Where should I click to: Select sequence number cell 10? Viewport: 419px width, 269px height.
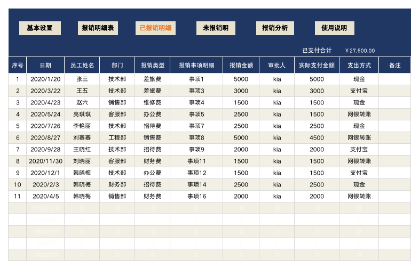18,185
